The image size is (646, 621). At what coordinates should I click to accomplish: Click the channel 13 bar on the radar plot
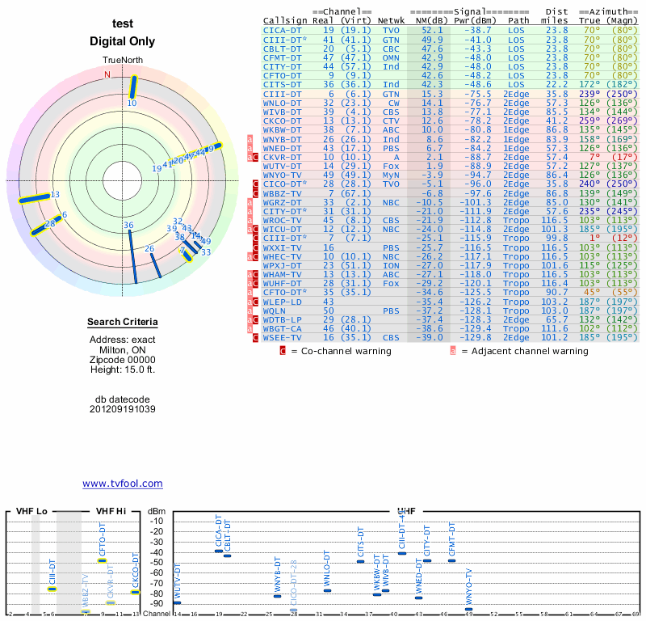pos(35,198)
